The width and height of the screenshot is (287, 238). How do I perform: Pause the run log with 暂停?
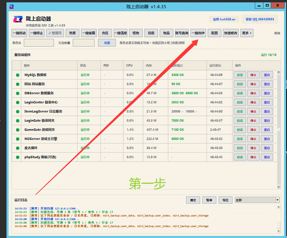pyautogui.click(x=209, y=200)
